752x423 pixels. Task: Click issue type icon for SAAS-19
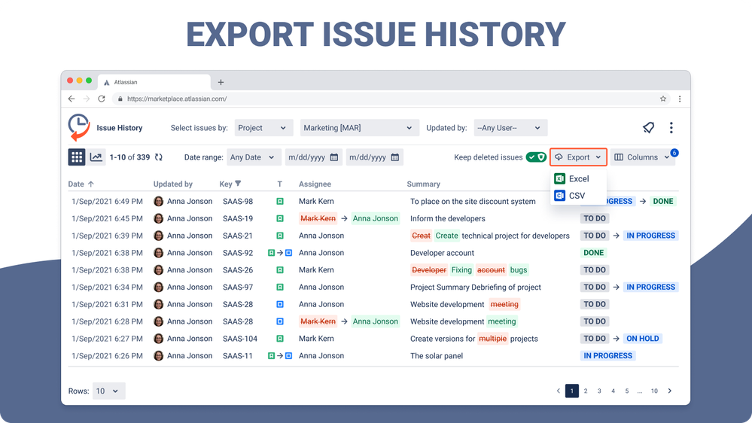[x=280, y=218]
